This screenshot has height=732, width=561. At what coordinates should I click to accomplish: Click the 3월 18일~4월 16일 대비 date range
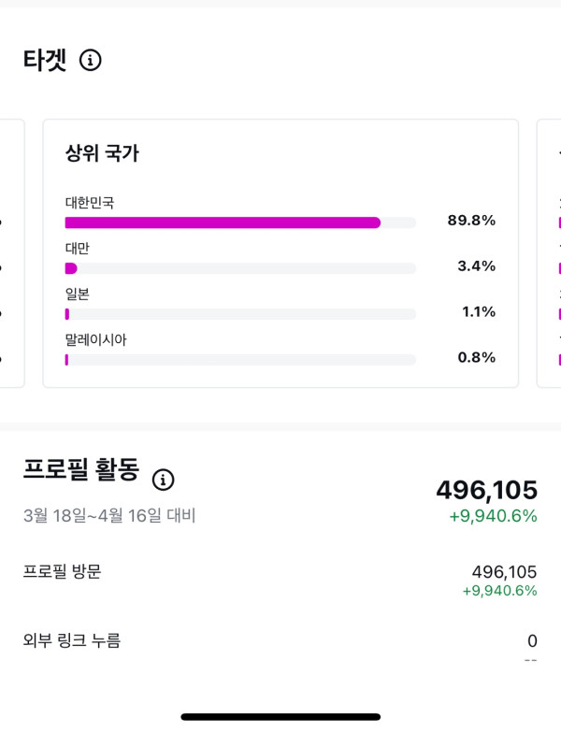pyautogui.click(x=109, y=515)
